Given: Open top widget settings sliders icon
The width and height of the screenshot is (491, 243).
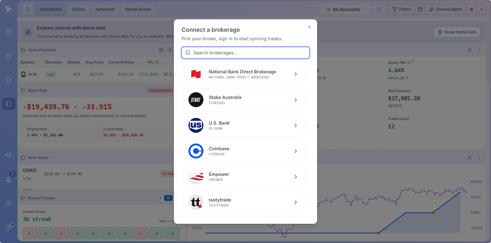Looking at the screenshot, I should click(x=470, y=50).
